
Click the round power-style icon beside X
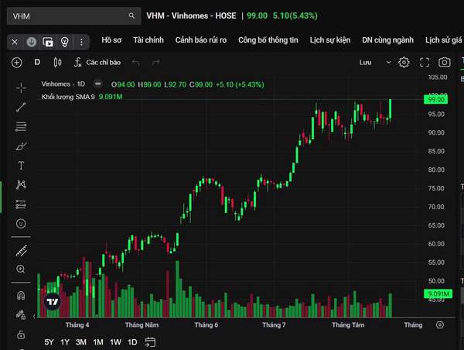click(32, 42)
